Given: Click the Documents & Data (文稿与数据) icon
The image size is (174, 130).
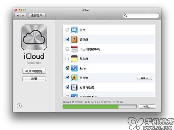Looking at the screenshot, I should coord(74,87).
